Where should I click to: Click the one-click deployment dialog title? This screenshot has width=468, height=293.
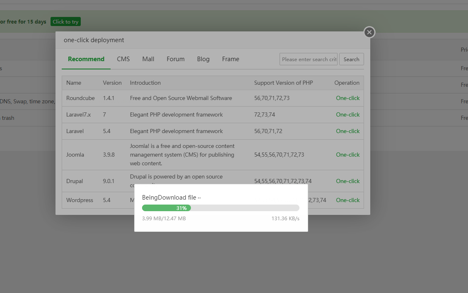pos(94,40)
